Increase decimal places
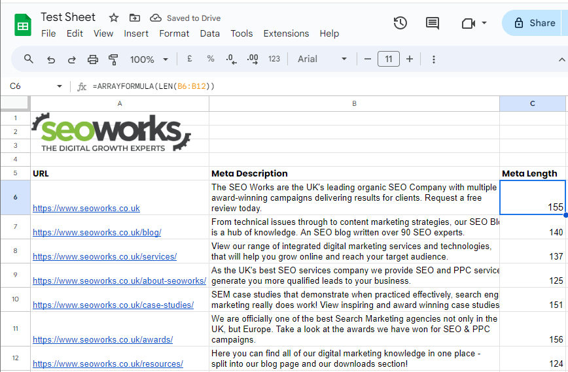Image resolution: width=568 pixels, height=372 pixels. point(253,59)
